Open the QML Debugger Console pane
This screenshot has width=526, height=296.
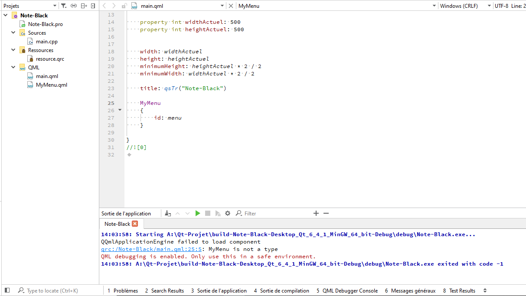click(347, 291)
